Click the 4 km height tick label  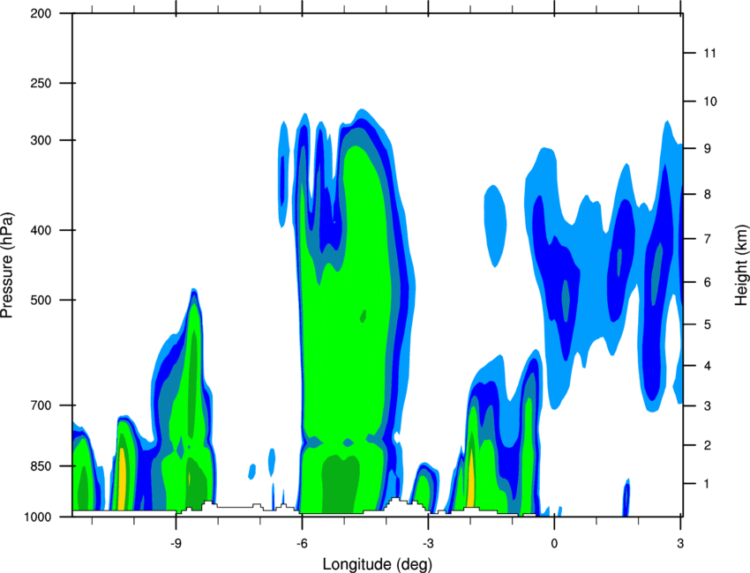pyautogui.click(x=708, y=366)
